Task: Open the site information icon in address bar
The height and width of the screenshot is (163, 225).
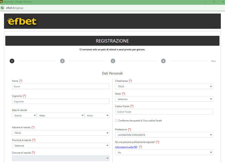Action: point(2,8)
